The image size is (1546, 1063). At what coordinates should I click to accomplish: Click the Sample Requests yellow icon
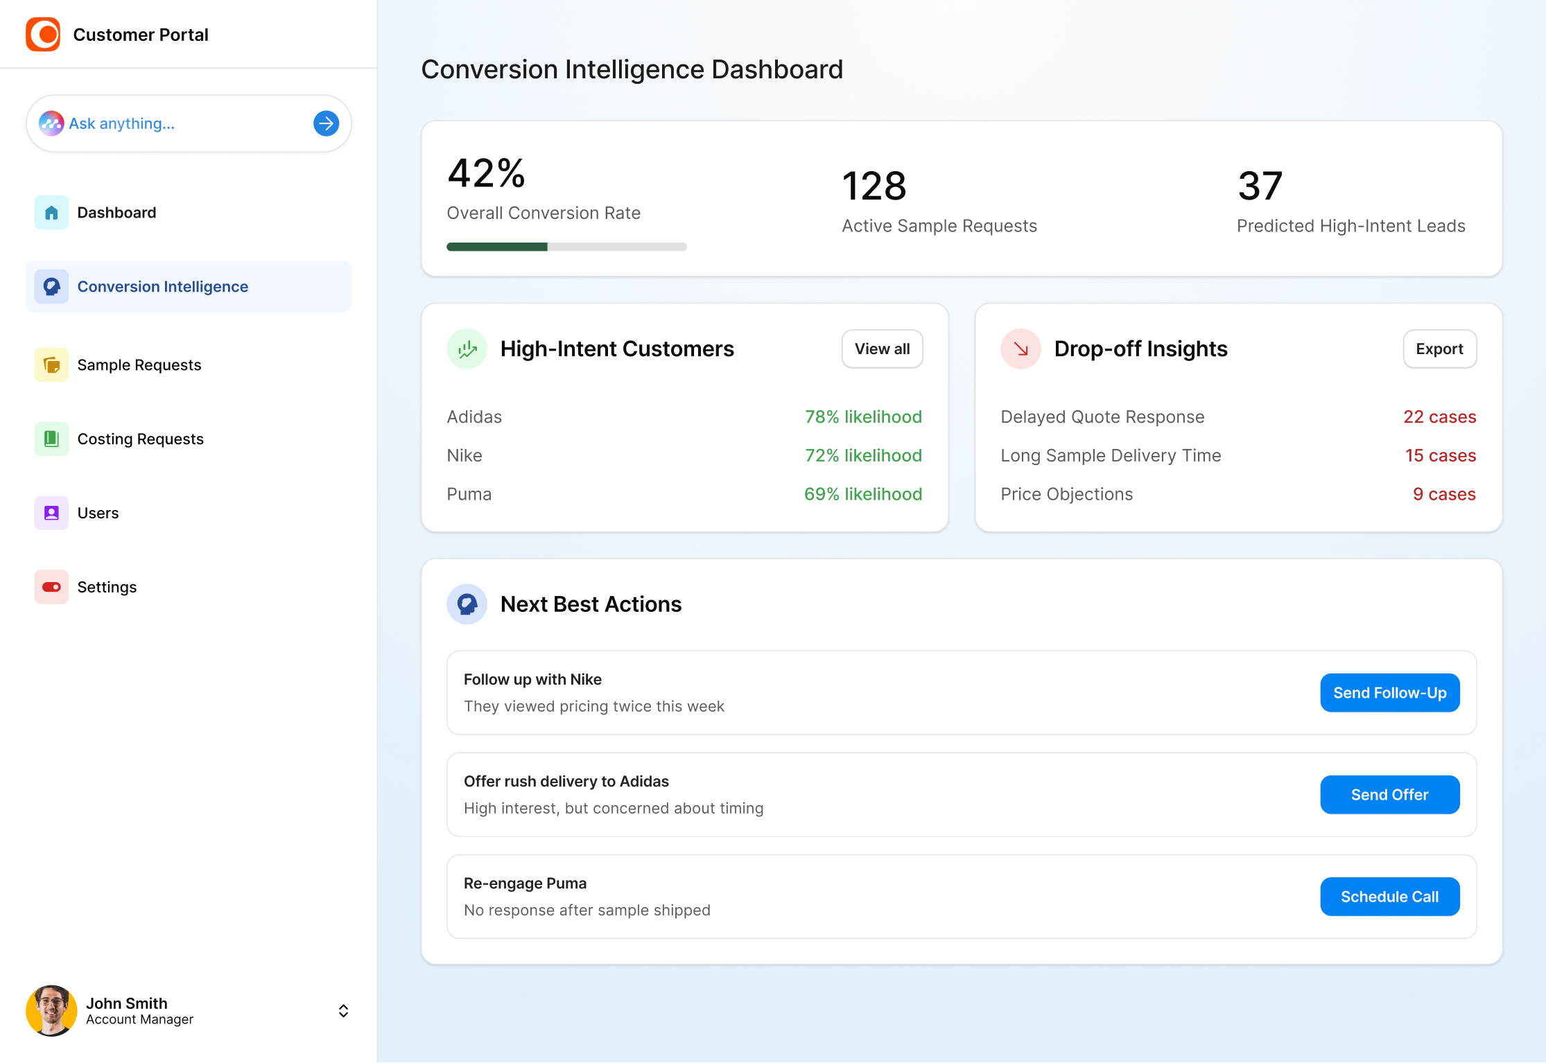tap(51, 365)
